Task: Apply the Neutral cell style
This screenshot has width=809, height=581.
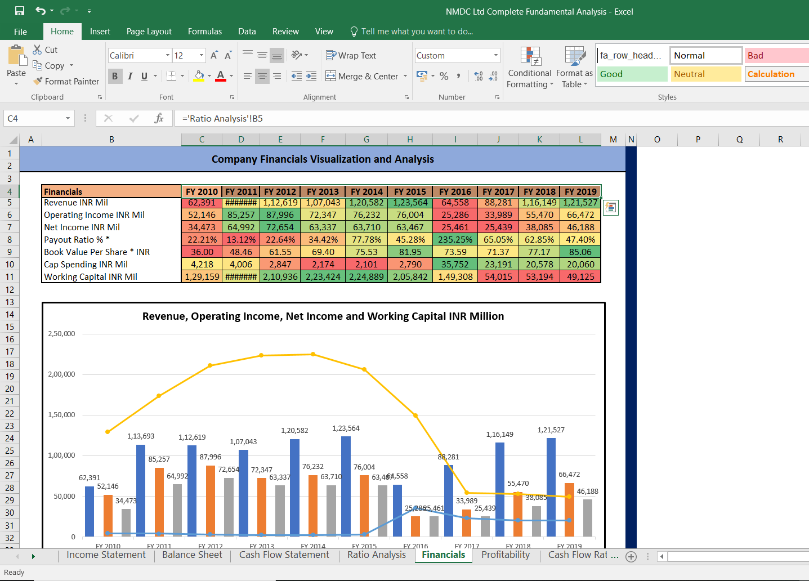Action: click(706, 74)
